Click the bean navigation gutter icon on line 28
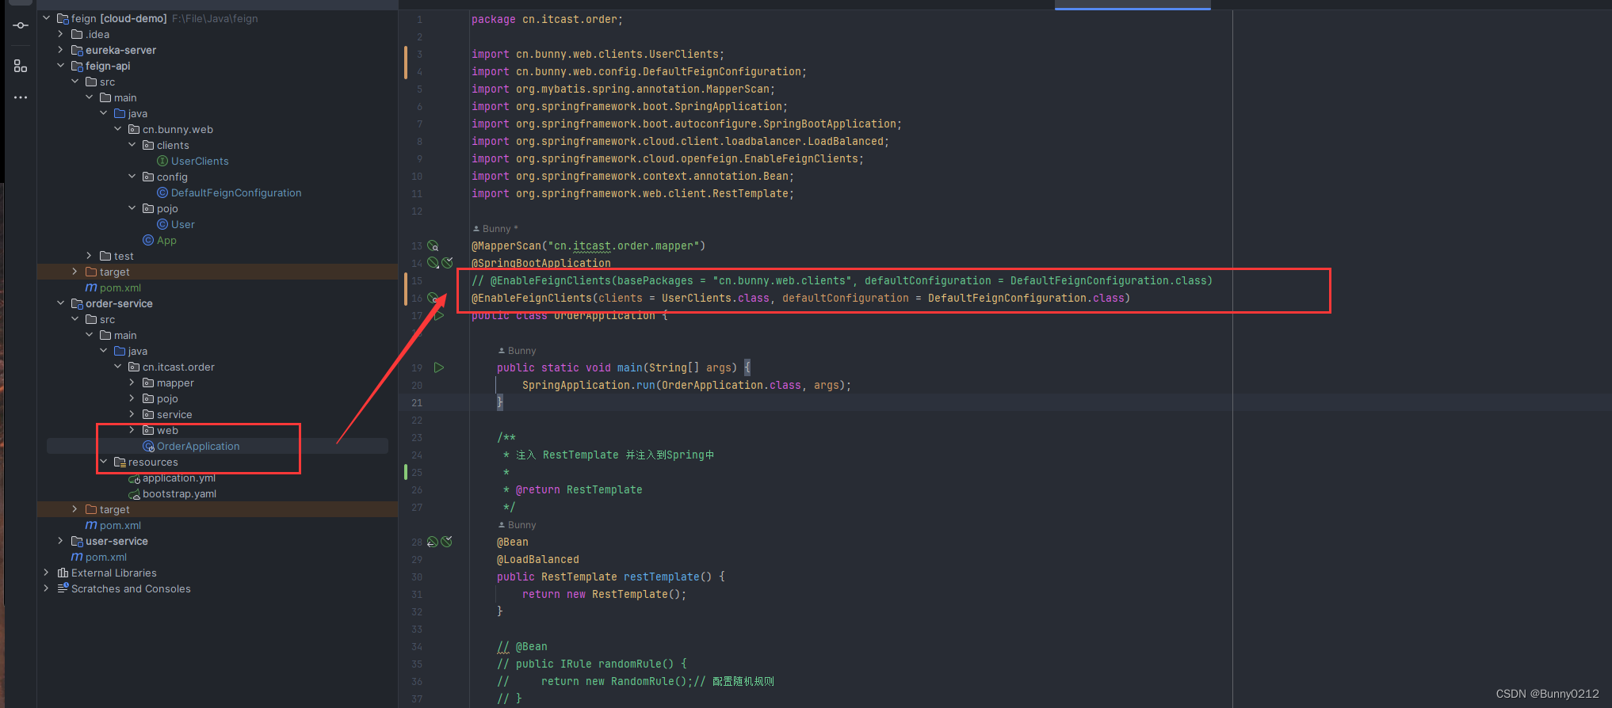1612x708 pixels. pos(433,542)
